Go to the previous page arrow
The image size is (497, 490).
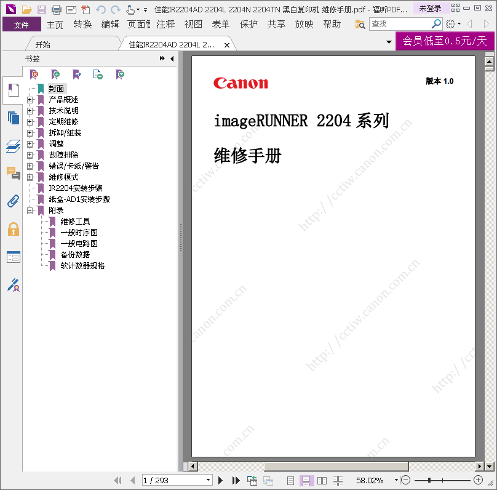point(133,481)
